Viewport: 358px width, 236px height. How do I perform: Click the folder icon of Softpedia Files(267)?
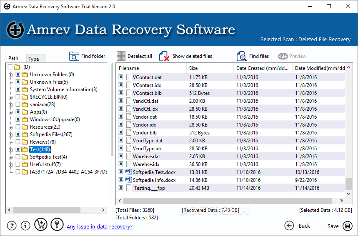(25, 134)
